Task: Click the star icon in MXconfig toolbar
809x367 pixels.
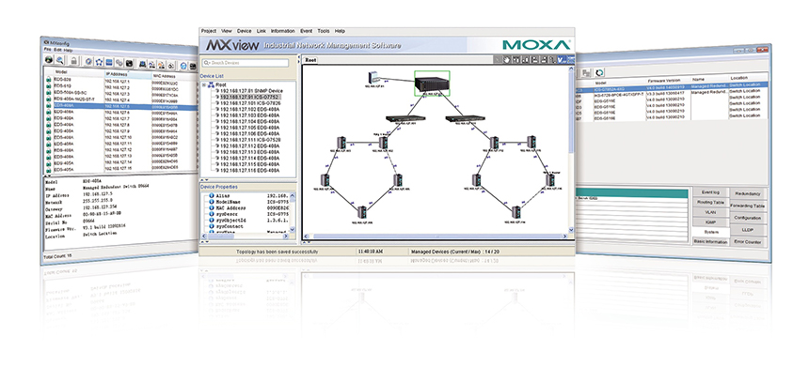Action: tap(100, 62)
